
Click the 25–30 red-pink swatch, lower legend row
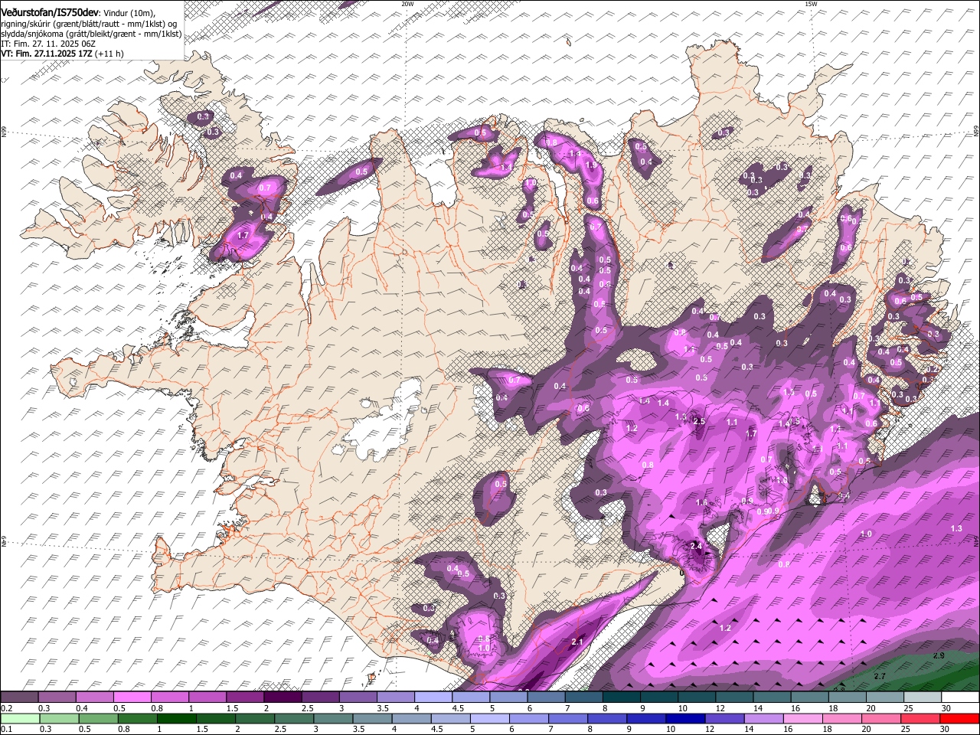pos(920,718)
